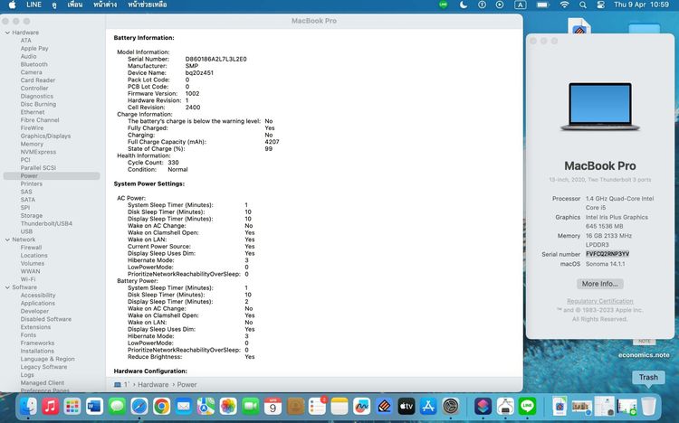Open the LINE application menu
Screen dimensions: 679x423
pos(33,5)
